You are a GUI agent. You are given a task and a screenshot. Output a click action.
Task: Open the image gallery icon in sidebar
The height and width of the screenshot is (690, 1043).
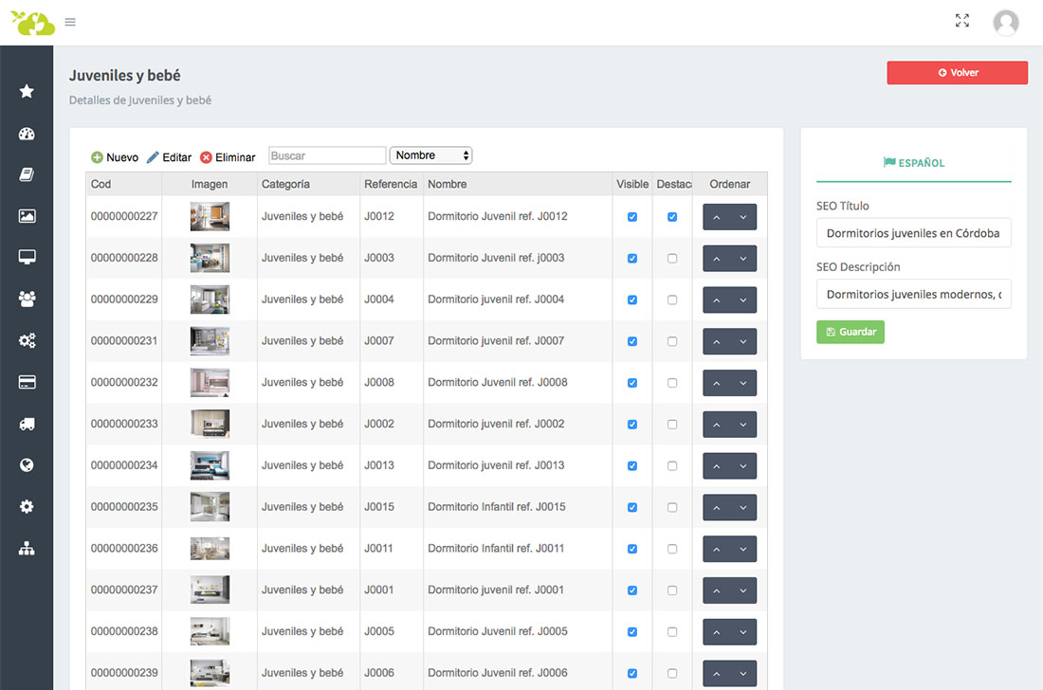(27, 216)
